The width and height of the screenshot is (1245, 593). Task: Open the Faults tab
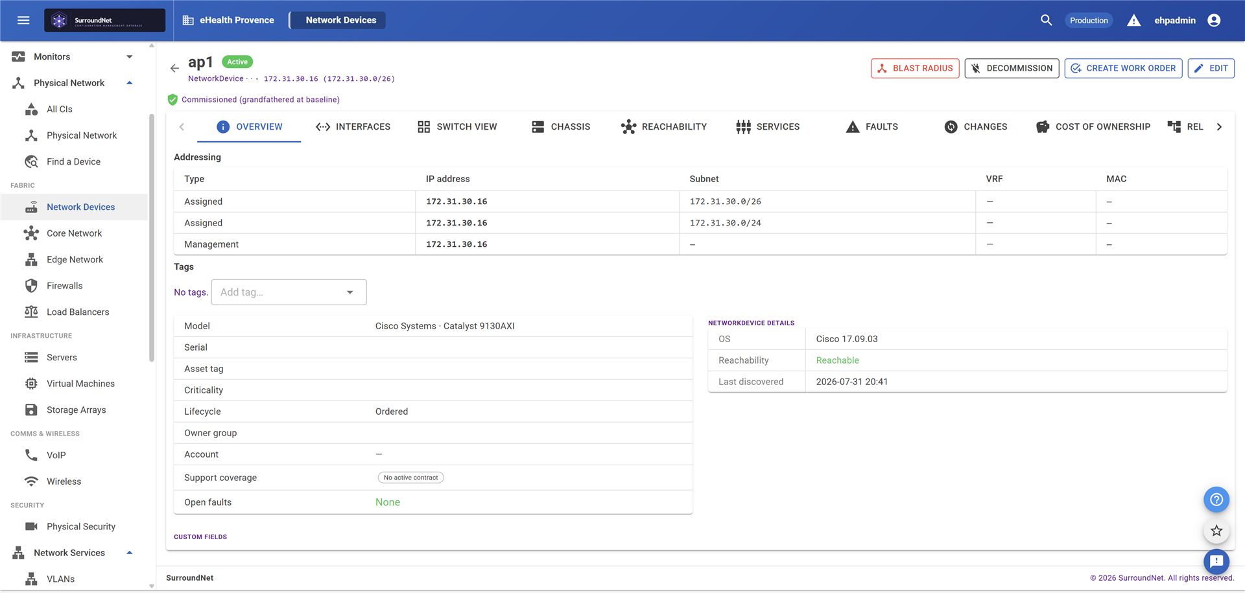(872, 127)
